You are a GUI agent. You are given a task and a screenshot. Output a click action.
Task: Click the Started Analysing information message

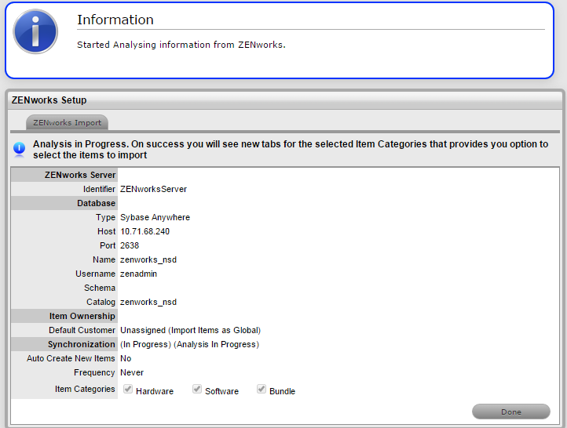[181, 45]
